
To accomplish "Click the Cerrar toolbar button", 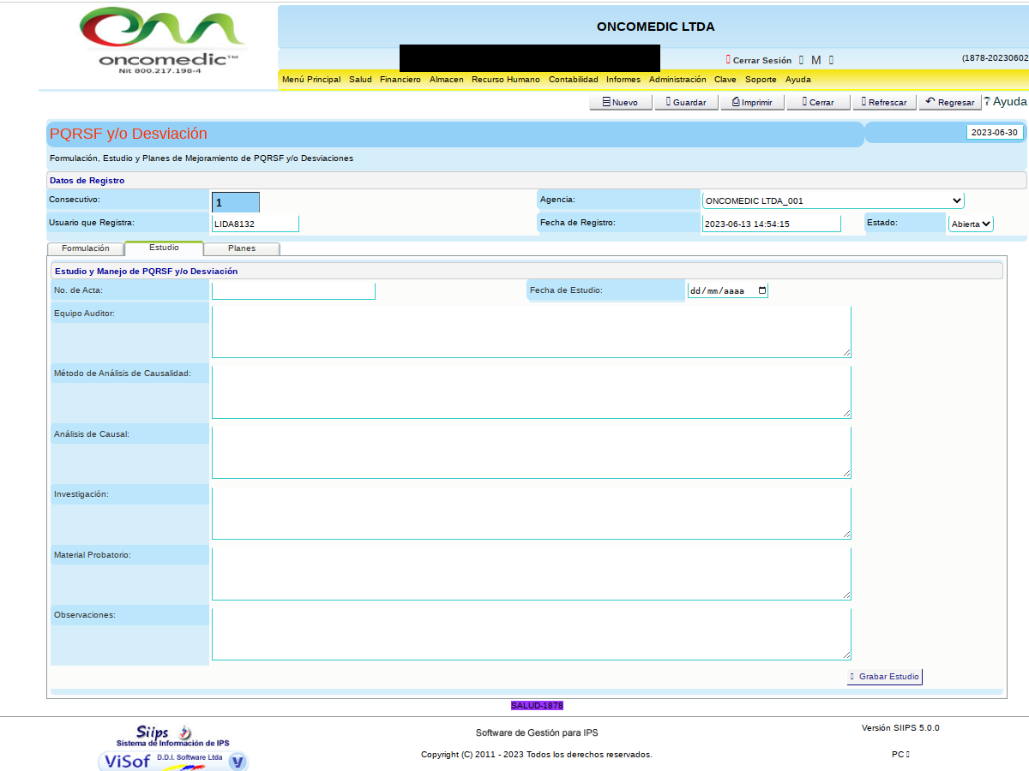I will (x=818, y=102).
